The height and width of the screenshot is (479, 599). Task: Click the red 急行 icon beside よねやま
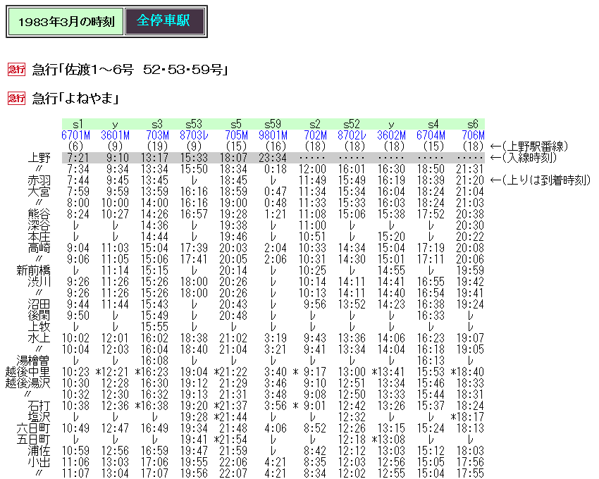point(16,98)
